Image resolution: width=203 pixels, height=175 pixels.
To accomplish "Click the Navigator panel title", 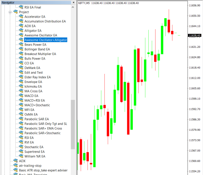I will tap(8, 3).
